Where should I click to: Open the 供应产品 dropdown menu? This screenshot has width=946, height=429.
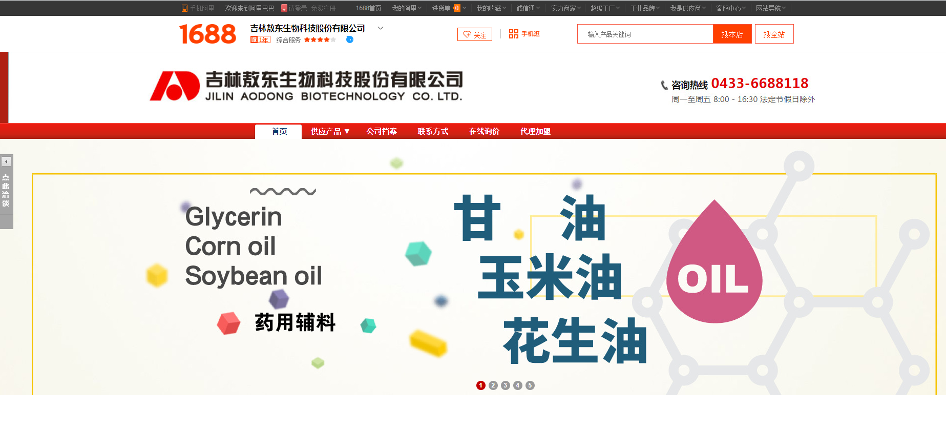pos(330,131)
